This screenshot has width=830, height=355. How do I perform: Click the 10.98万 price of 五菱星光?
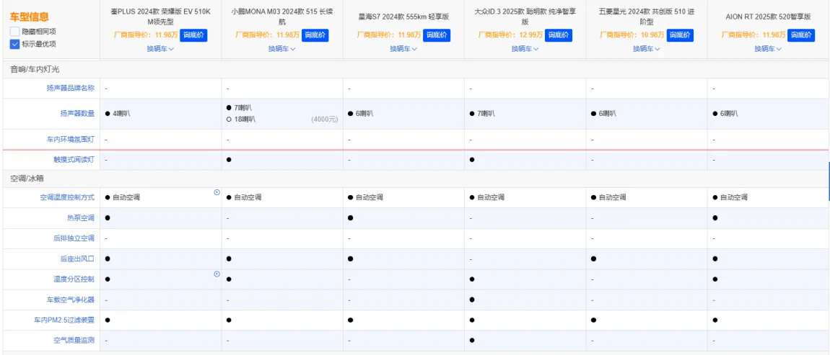[652, 35]
